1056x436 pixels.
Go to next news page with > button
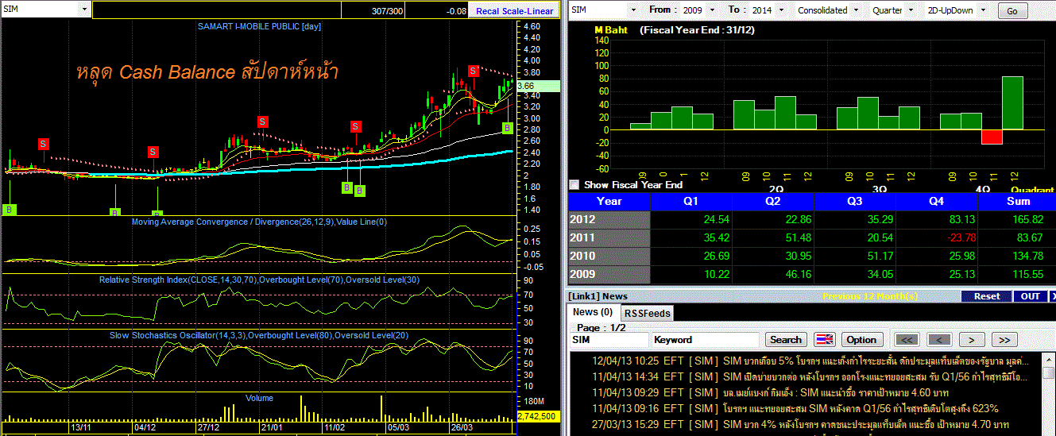coord(971,340)
